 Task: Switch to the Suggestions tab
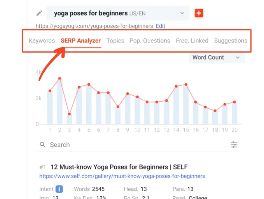(231, 41)
